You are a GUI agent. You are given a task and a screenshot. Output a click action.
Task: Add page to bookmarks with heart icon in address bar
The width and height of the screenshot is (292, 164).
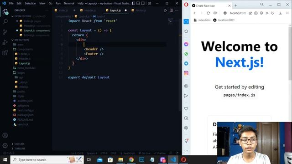(x=273, y=13)
